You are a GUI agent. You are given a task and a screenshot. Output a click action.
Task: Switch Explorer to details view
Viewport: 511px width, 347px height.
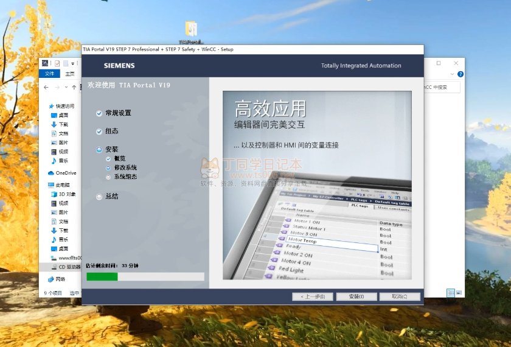(x=451, y=293)
